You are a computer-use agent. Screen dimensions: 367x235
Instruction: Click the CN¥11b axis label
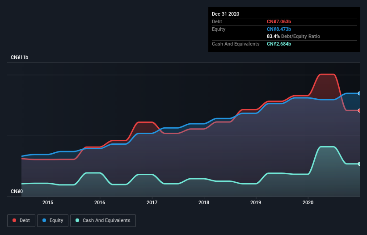19,58
